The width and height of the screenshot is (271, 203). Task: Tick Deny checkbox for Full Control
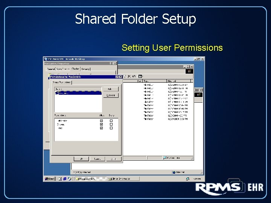[x=111, y=121]
